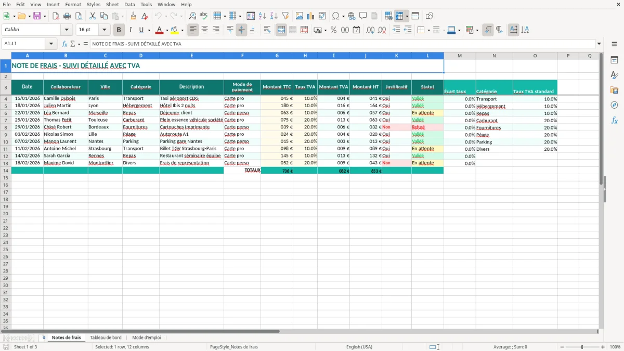Click the zoom slider

coord(582,347)
